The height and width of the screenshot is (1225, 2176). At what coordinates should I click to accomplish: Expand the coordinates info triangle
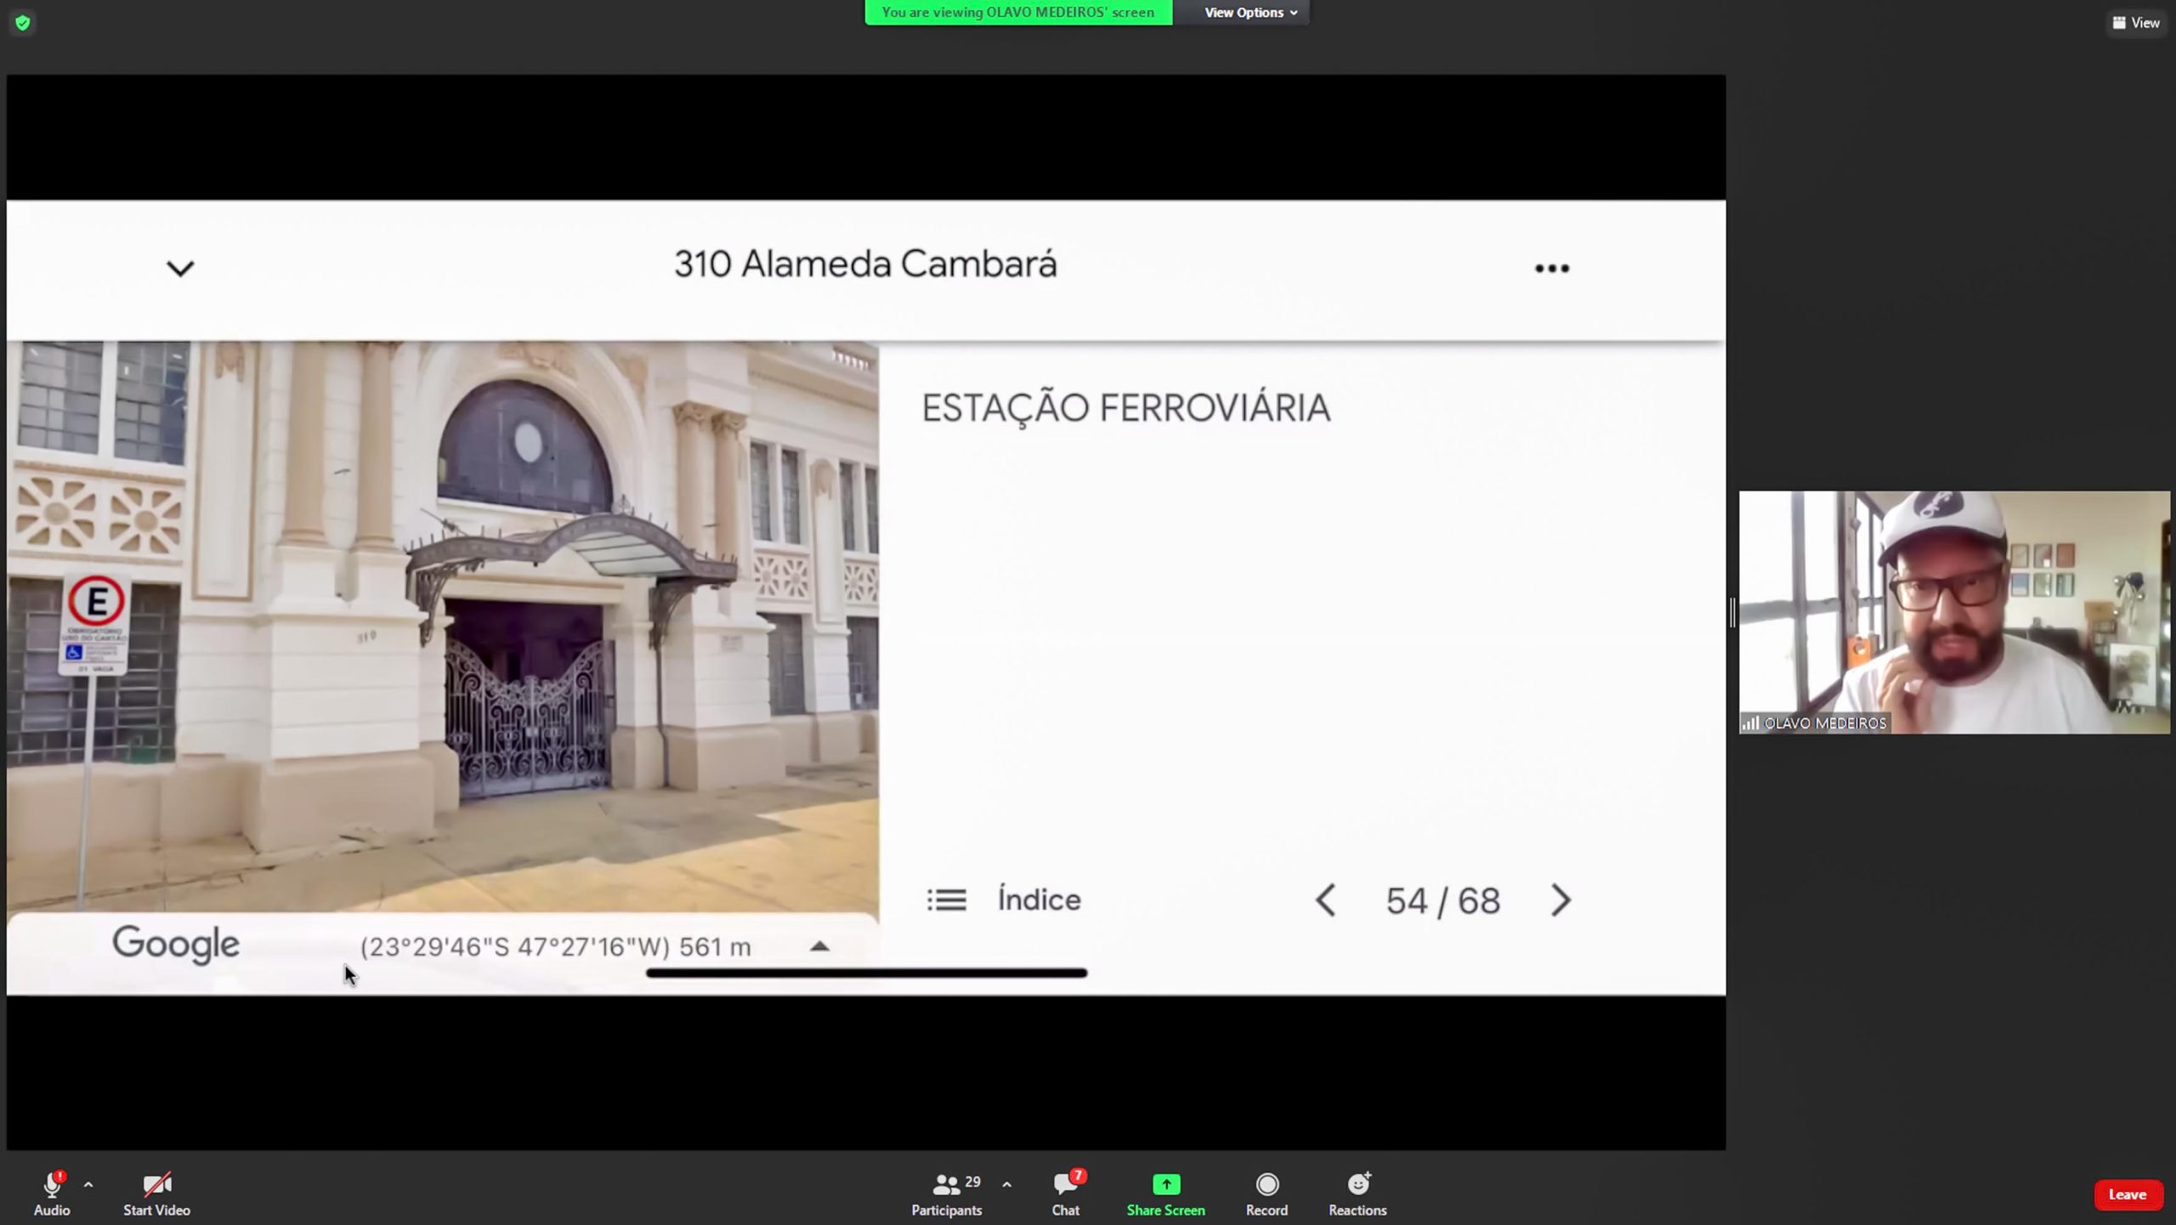click(x=819, y=946)
